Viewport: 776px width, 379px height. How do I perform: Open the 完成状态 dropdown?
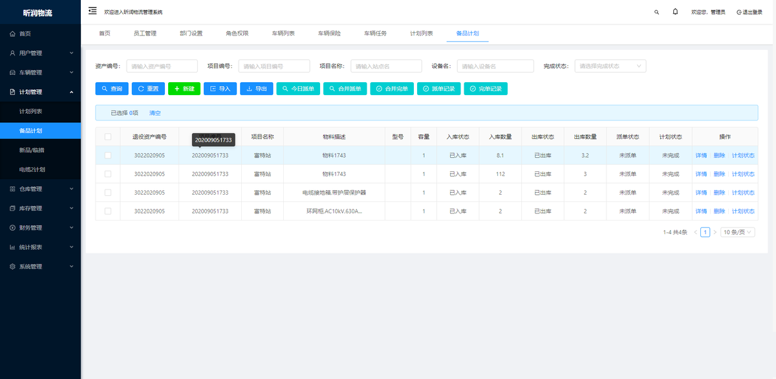click(x=610, y=66)
